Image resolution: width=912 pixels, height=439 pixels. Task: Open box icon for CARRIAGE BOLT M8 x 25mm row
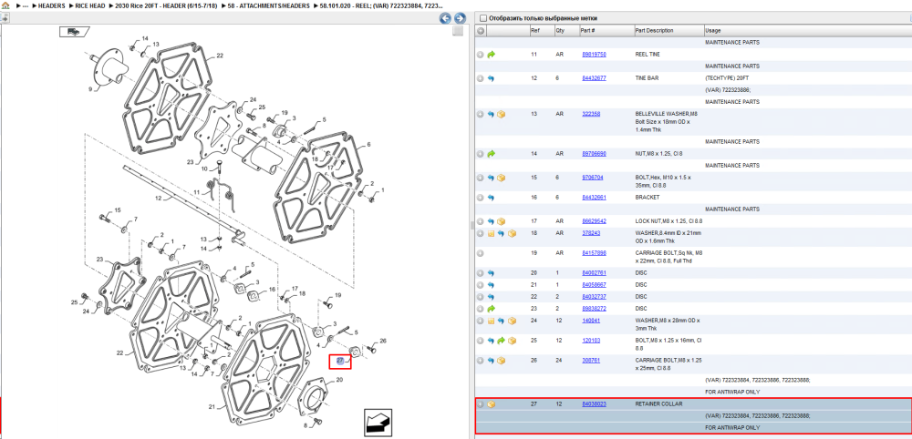pos(502,361)
